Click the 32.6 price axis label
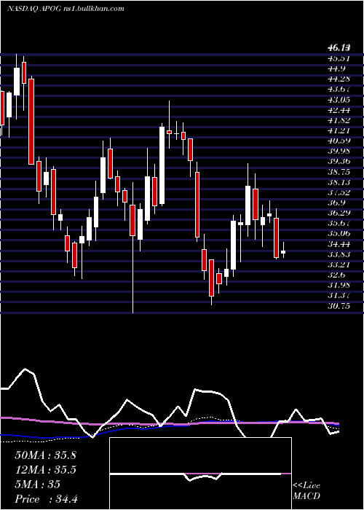364x510 pixels. (336, 275)
